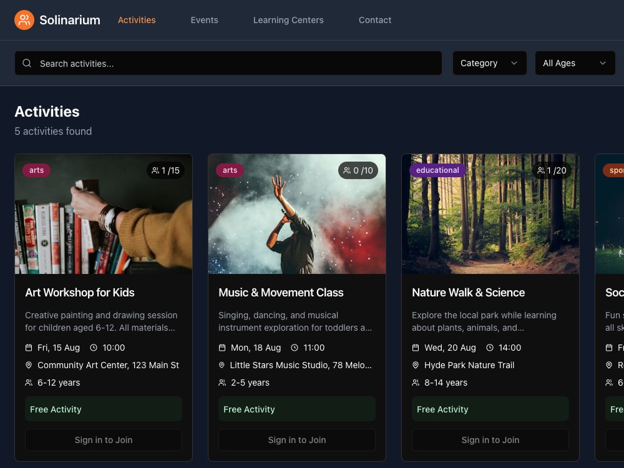The height and width of the screenshot is (468, 624).
Task: Click the arts tag on Art Workshop card
Action: (37, 170)
